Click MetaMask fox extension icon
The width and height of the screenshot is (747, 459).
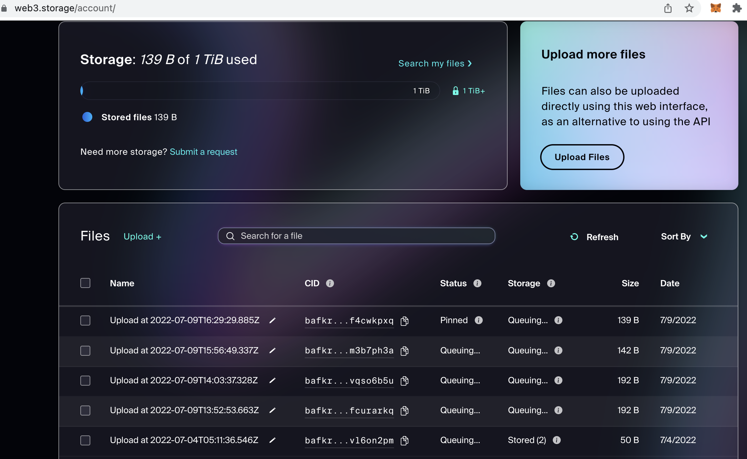coord(715,8)
